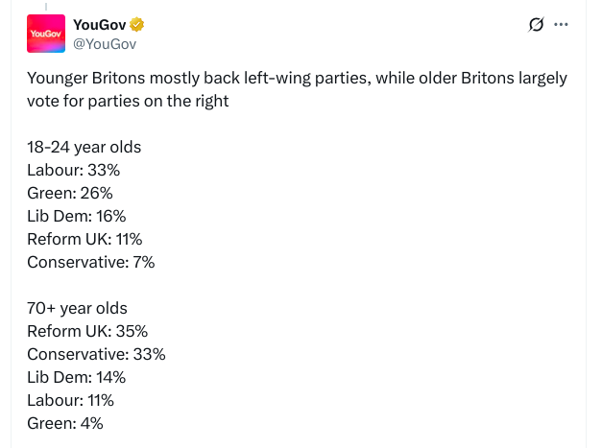Screen dimensions: 602x448
Task: Click the 'Labour: 33%' line
Action: click(x=73, y=170)
